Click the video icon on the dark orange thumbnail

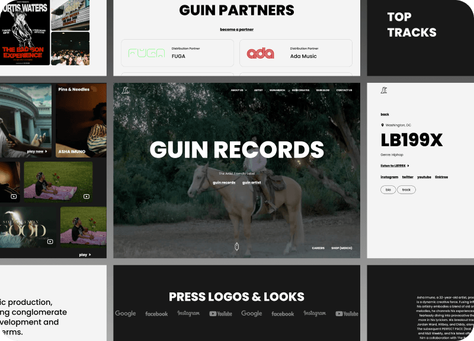pos(14,197)
